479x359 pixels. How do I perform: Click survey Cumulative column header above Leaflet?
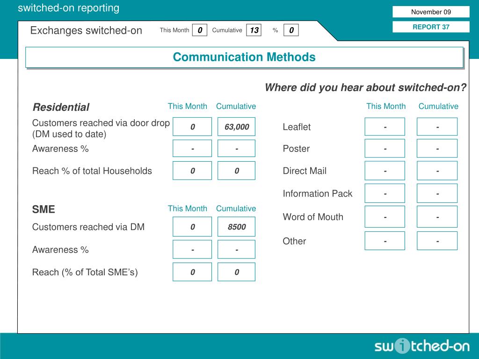coord(438,106)
